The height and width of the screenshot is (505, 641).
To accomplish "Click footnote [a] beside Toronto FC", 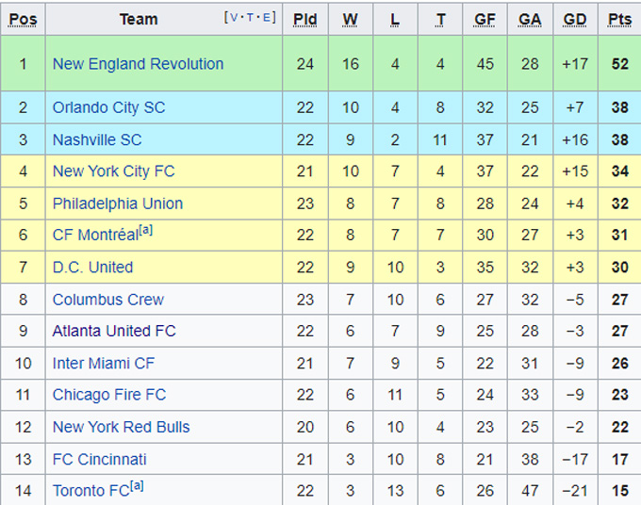I will pos(137,486).
